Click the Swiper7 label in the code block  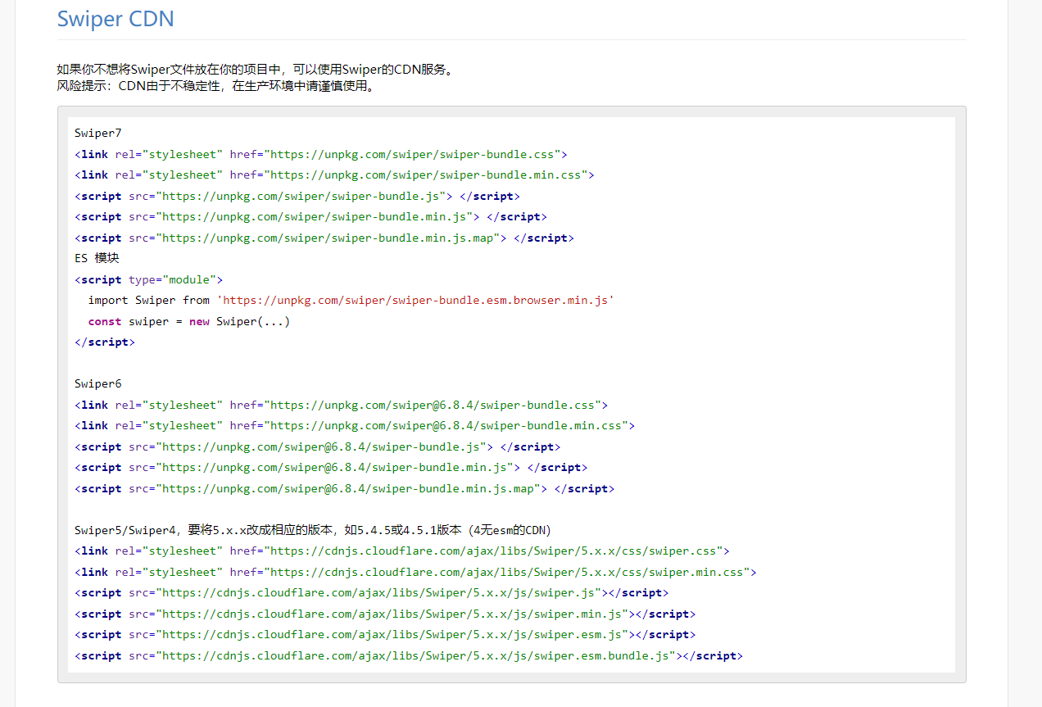click(98, 133)
